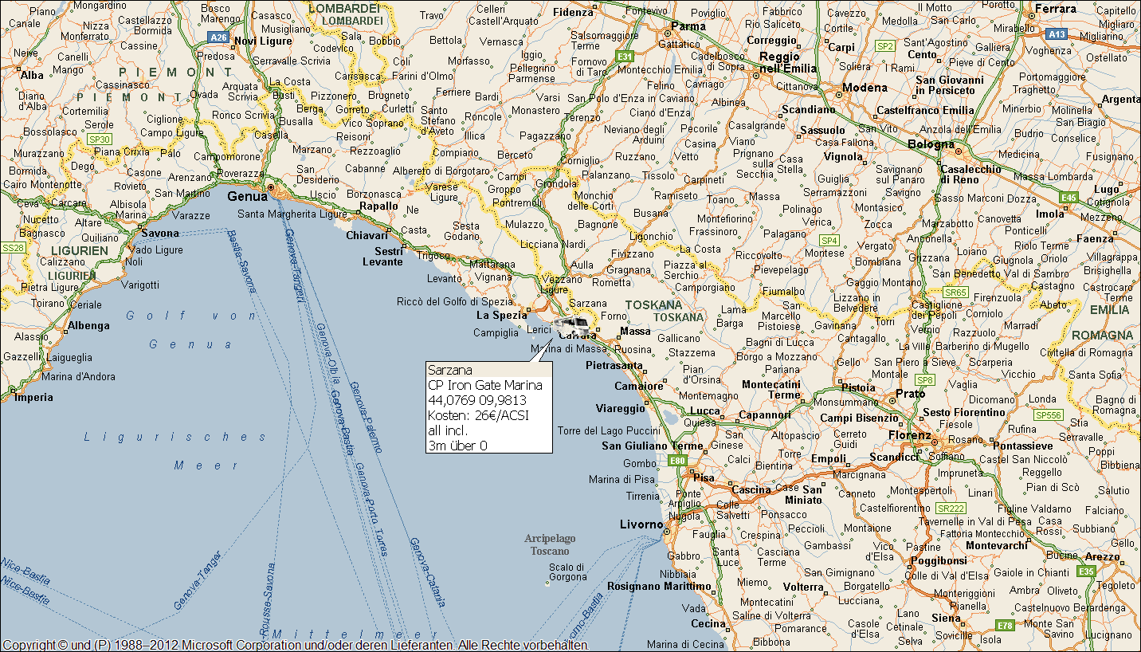Click the E31 road shield
The height and width of the screenshot is (652, 1141).
tap(624, 57)
